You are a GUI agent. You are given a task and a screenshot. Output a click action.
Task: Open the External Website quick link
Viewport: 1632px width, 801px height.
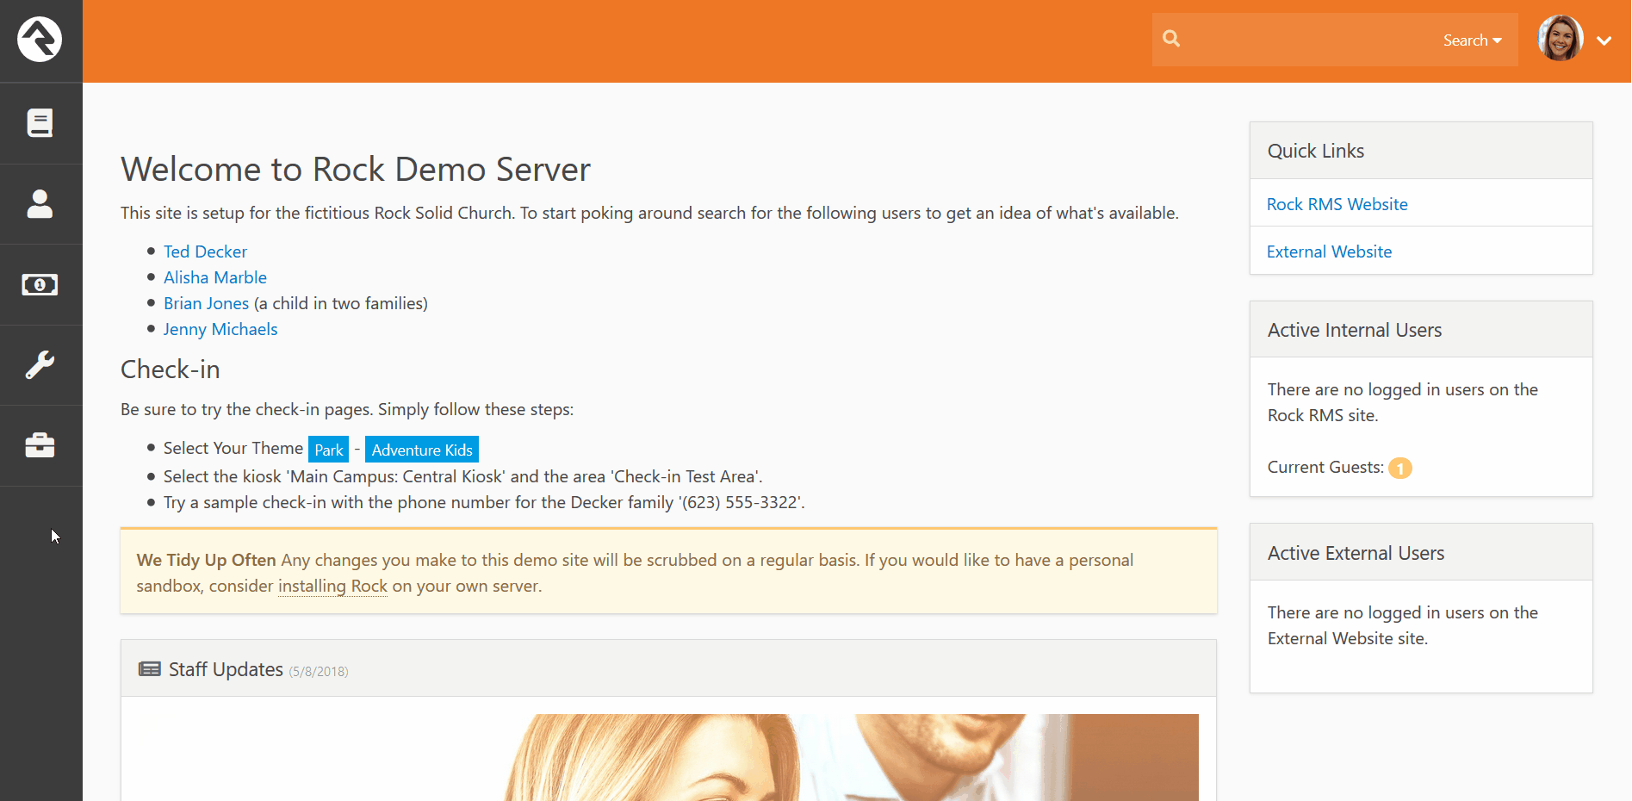click(1329, 251)
